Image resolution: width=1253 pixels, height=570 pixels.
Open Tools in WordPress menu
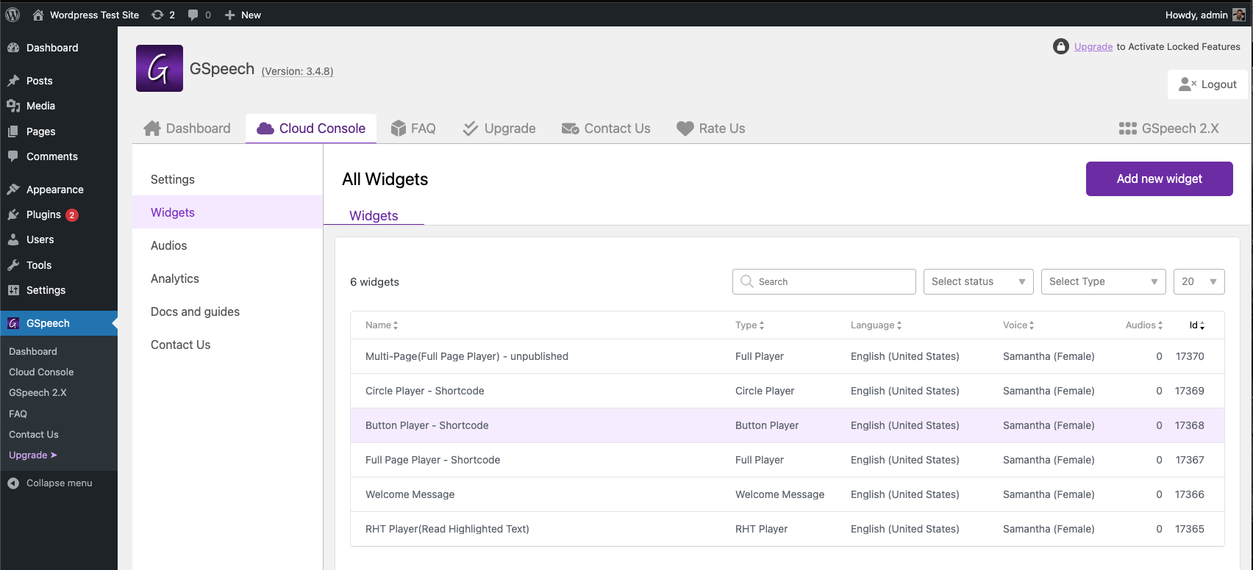click(59, 265)
